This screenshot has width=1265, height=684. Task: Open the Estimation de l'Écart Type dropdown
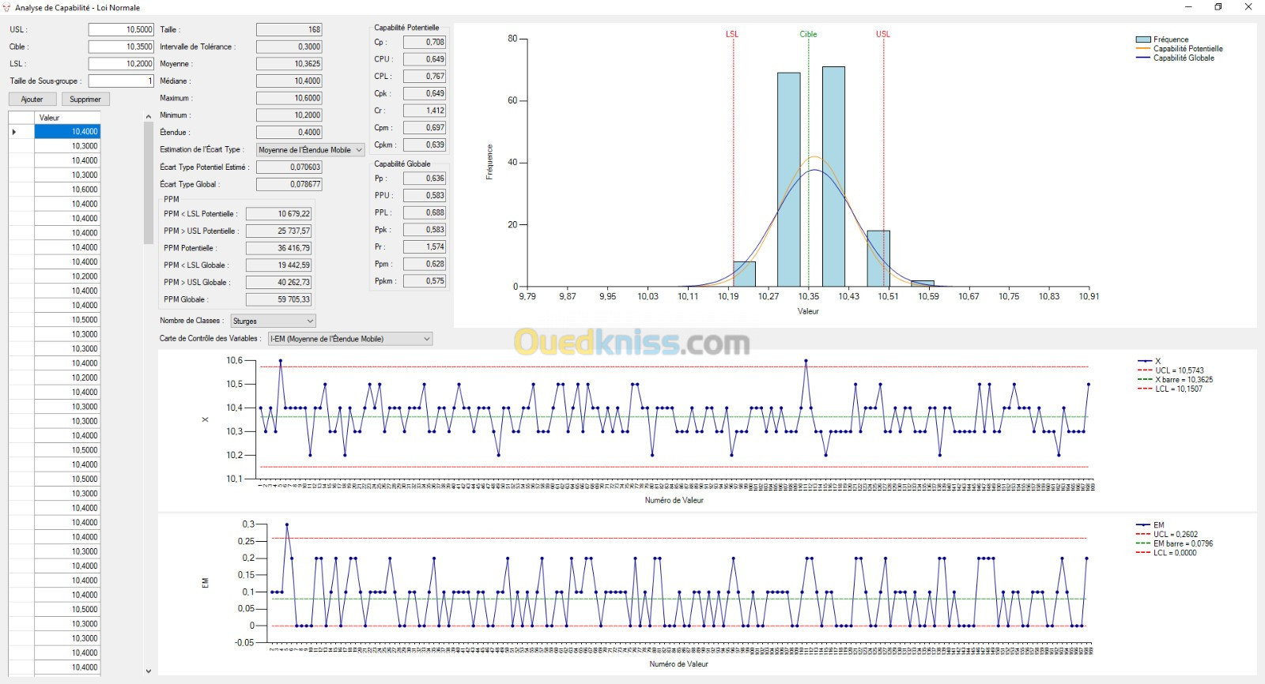click(x=311, y=150)
